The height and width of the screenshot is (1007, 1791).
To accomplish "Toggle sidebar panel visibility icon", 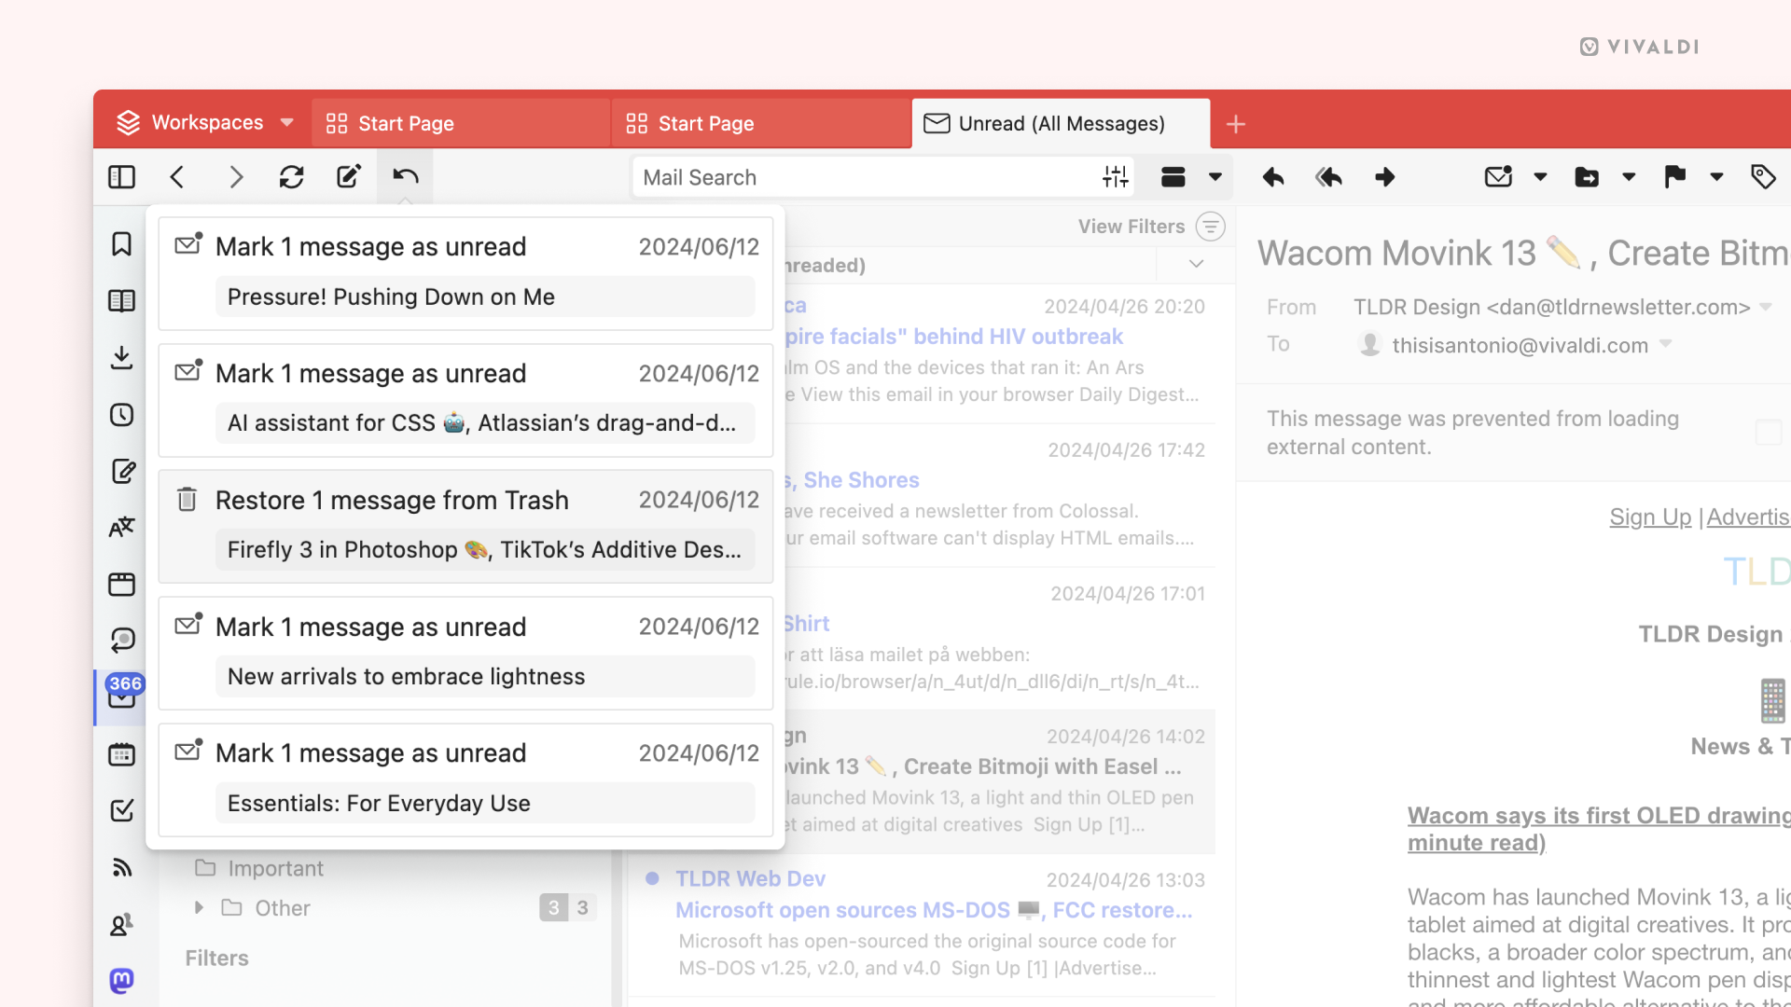I will point(122,176).
